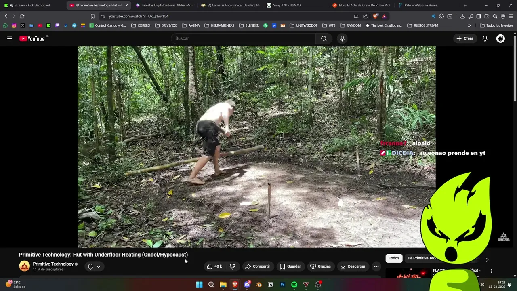The height and width of the screenshot is (291, 517).
Task: Save the video with Guardar
Action: [290, 266]
